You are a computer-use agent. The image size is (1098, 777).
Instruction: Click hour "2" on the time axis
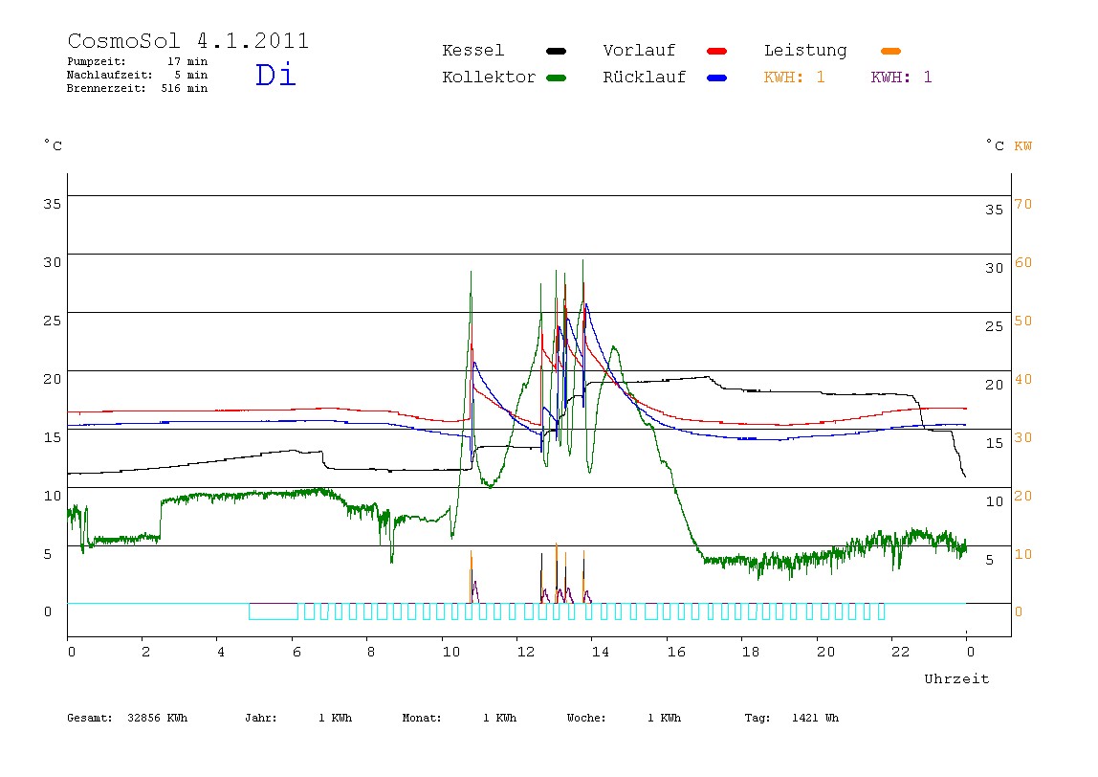click(x=145, y=653)
